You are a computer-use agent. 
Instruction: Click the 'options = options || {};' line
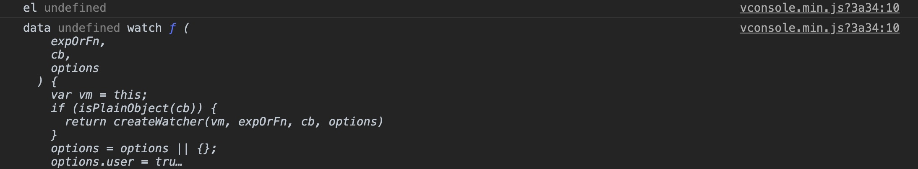coord(134,149)
